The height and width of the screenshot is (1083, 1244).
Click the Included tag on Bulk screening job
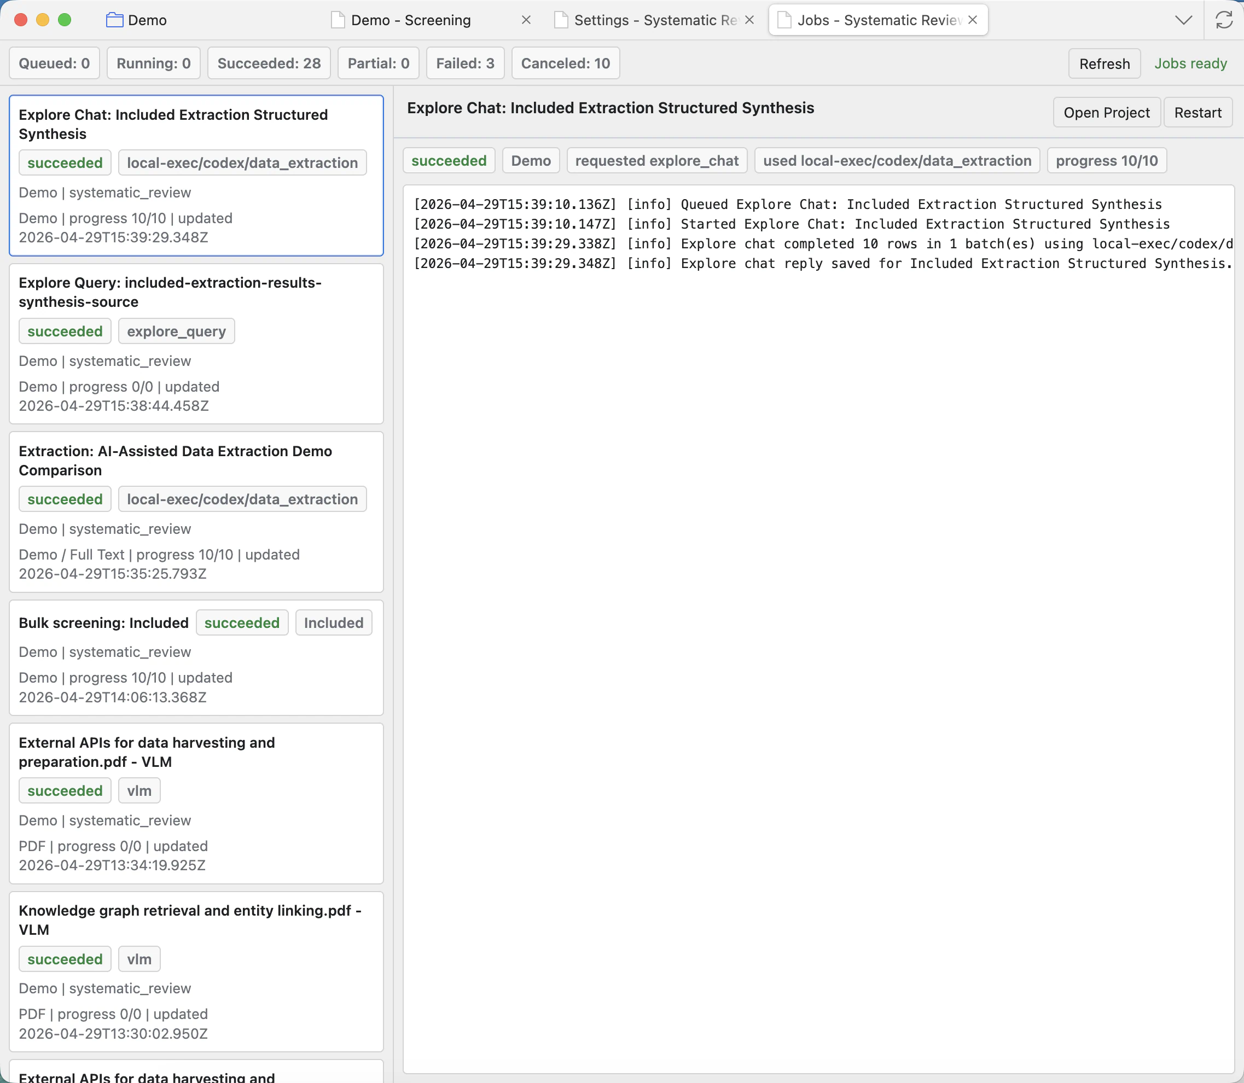pos(334,622)
